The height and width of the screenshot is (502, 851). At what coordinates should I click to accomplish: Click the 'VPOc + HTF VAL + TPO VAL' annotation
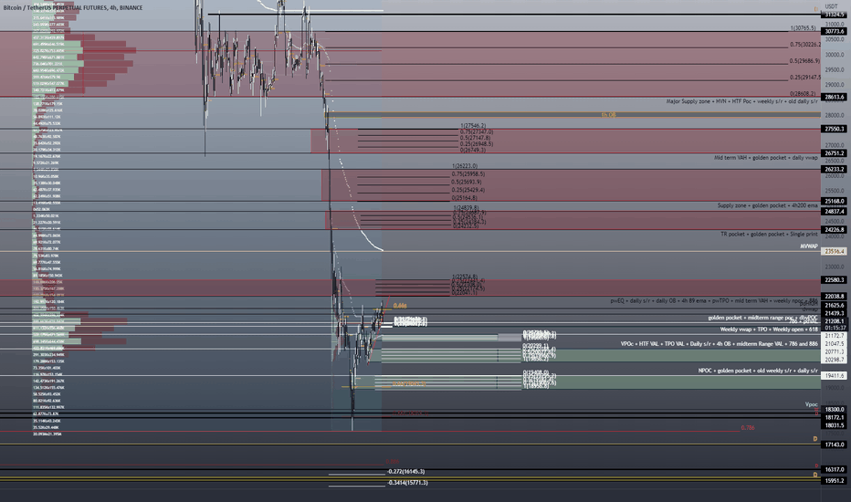pos(720,344)
